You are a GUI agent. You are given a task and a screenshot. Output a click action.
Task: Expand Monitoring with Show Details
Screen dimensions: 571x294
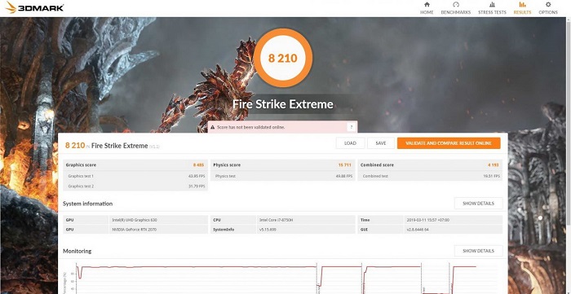pyautogui.click(x=478, y=251)
